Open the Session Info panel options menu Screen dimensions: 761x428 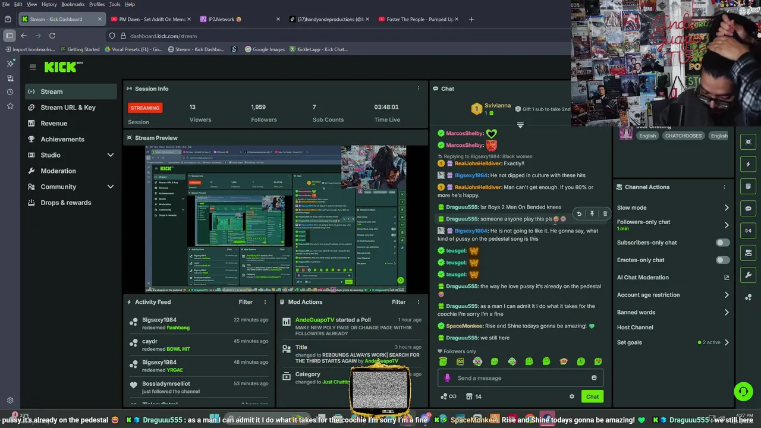418,89
